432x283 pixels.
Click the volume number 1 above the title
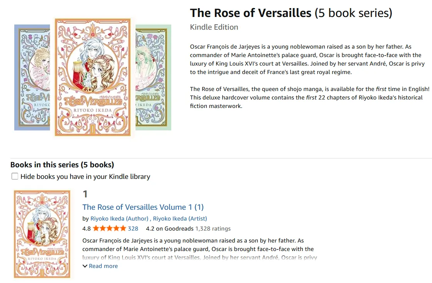pos(85,194)
